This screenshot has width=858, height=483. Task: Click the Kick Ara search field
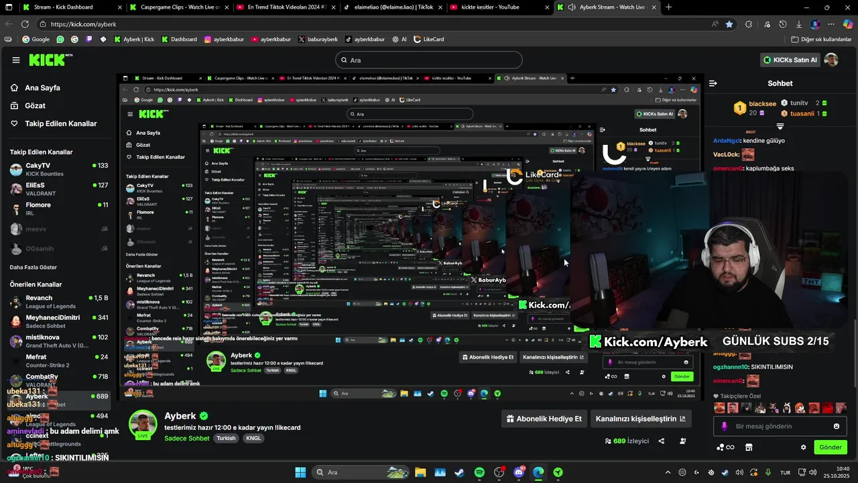point(429,60)
